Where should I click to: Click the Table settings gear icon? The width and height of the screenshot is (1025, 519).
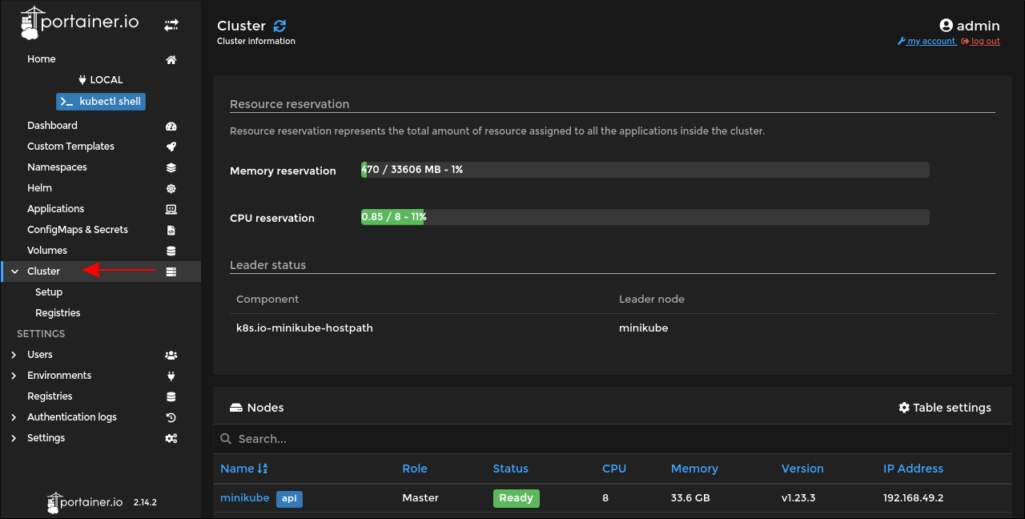pos(904,408)
